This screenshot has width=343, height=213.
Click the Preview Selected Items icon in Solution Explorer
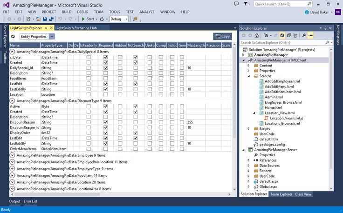(x=310, y=35)
